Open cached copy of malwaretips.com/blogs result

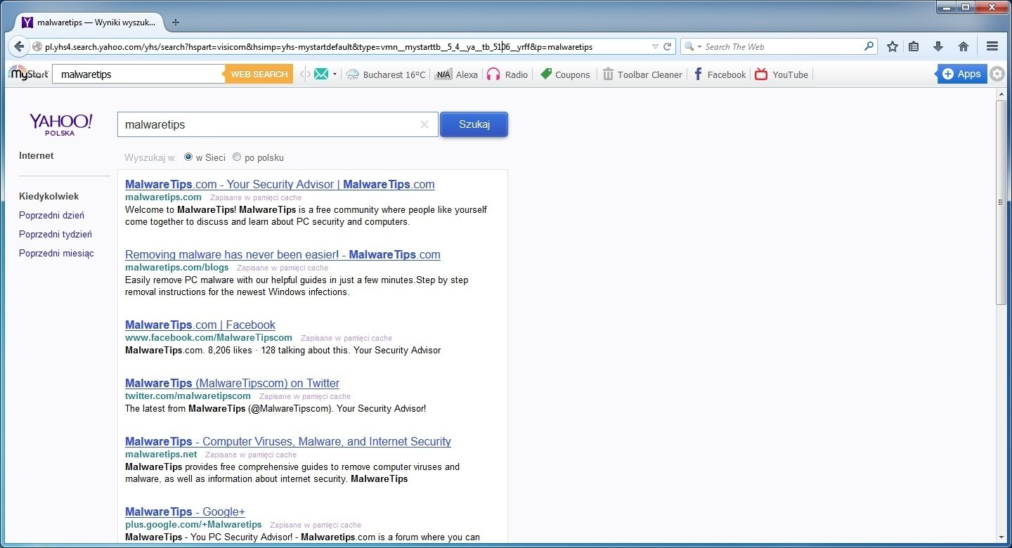[x=283, y=268]
